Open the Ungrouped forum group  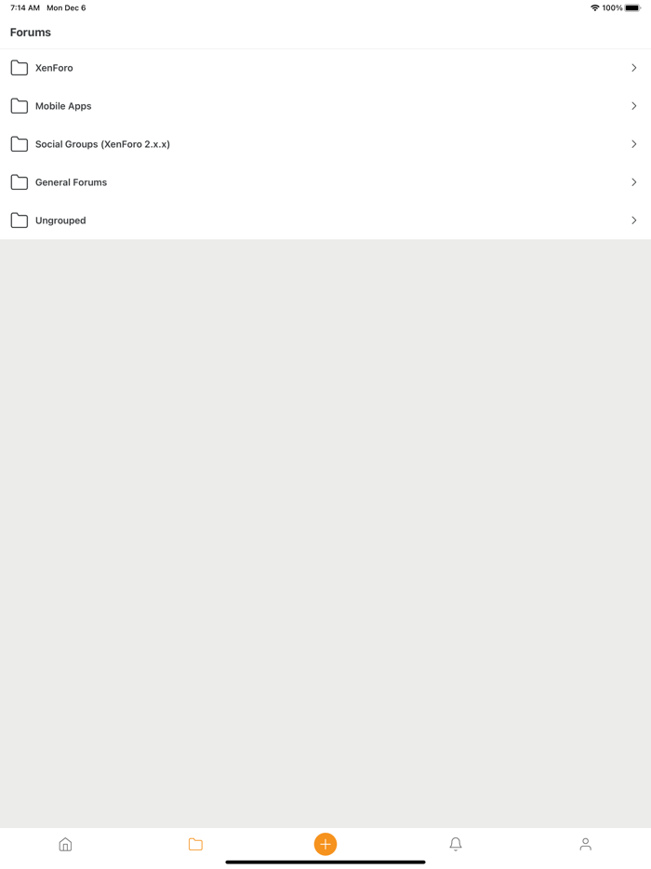pos(325,221)
